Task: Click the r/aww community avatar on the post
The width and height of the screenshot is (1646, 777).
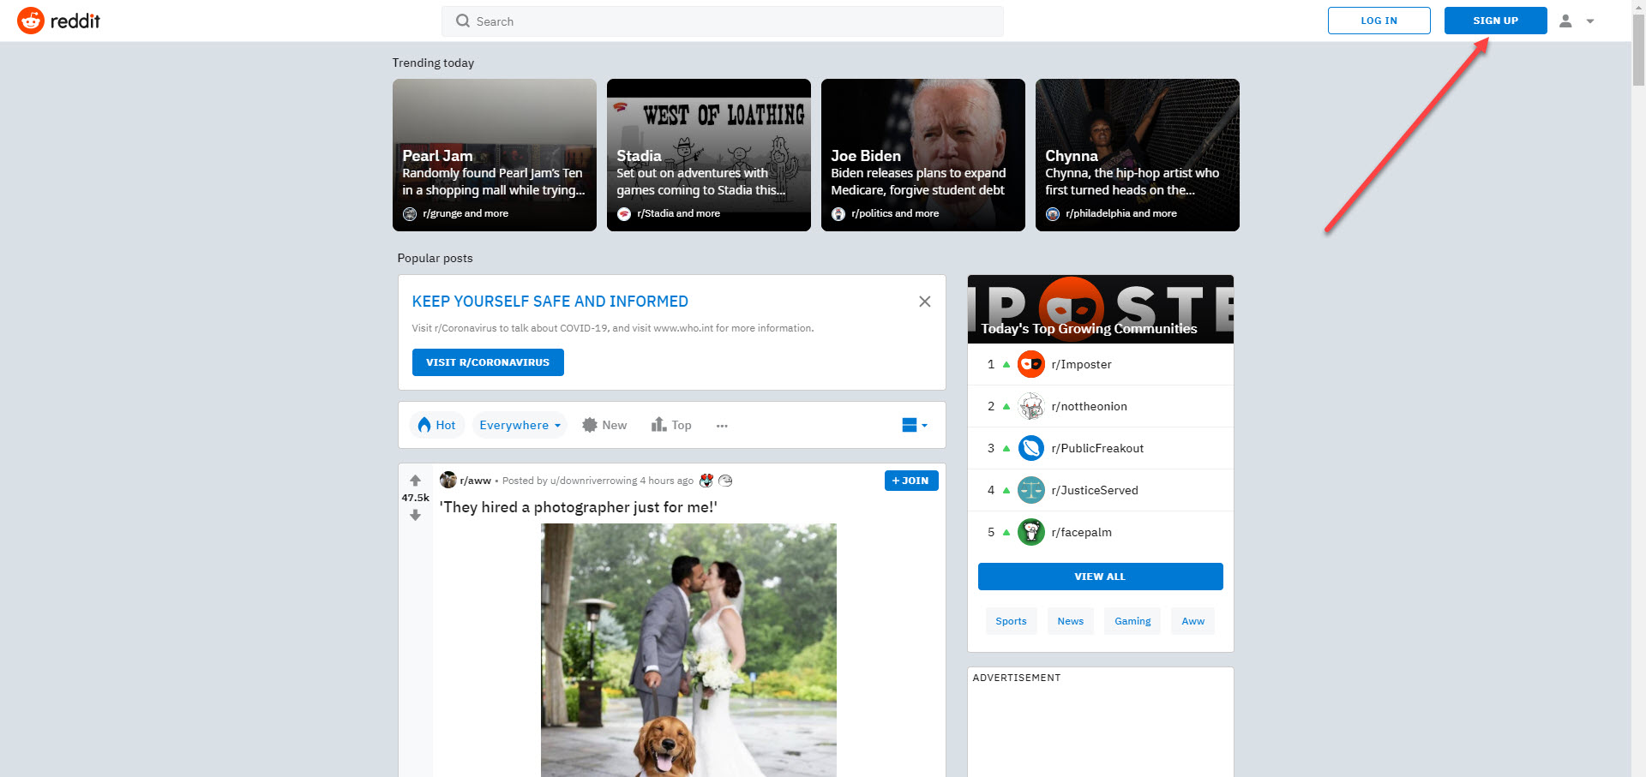Action: (x=448, y=480)
